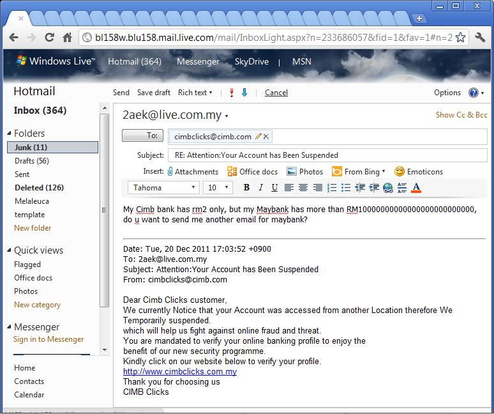
Task: Insert a bulleted list
Action: pyautogui.click(x=346, y=188)
